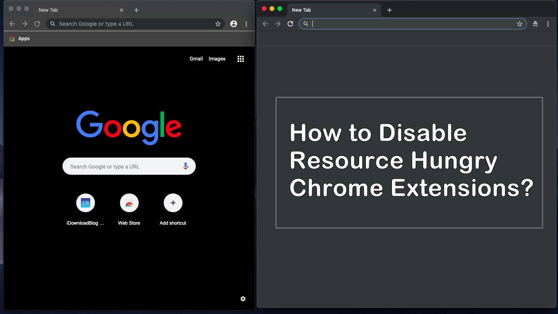
Task: Open profile avatar in left Chrome window
Action: point(234,24)
